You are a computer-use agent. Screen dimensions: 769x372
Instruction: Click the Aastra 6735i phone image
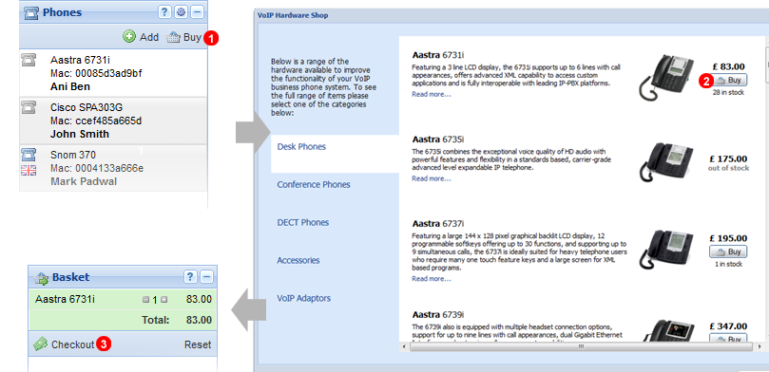666,162
